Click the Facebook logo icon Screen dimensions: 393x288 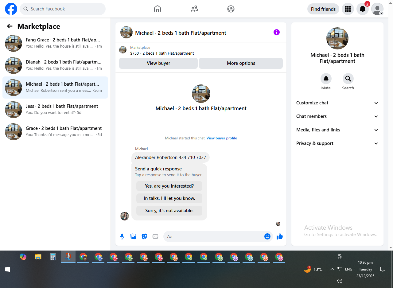[11, 9]
